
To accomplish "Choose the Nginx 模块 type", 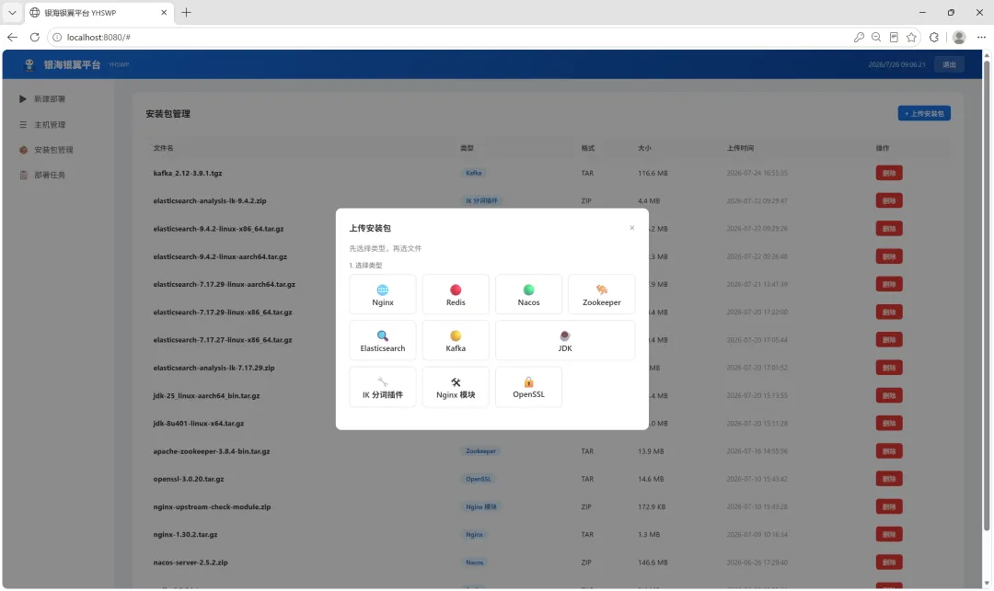I will [x=456, y=387].
